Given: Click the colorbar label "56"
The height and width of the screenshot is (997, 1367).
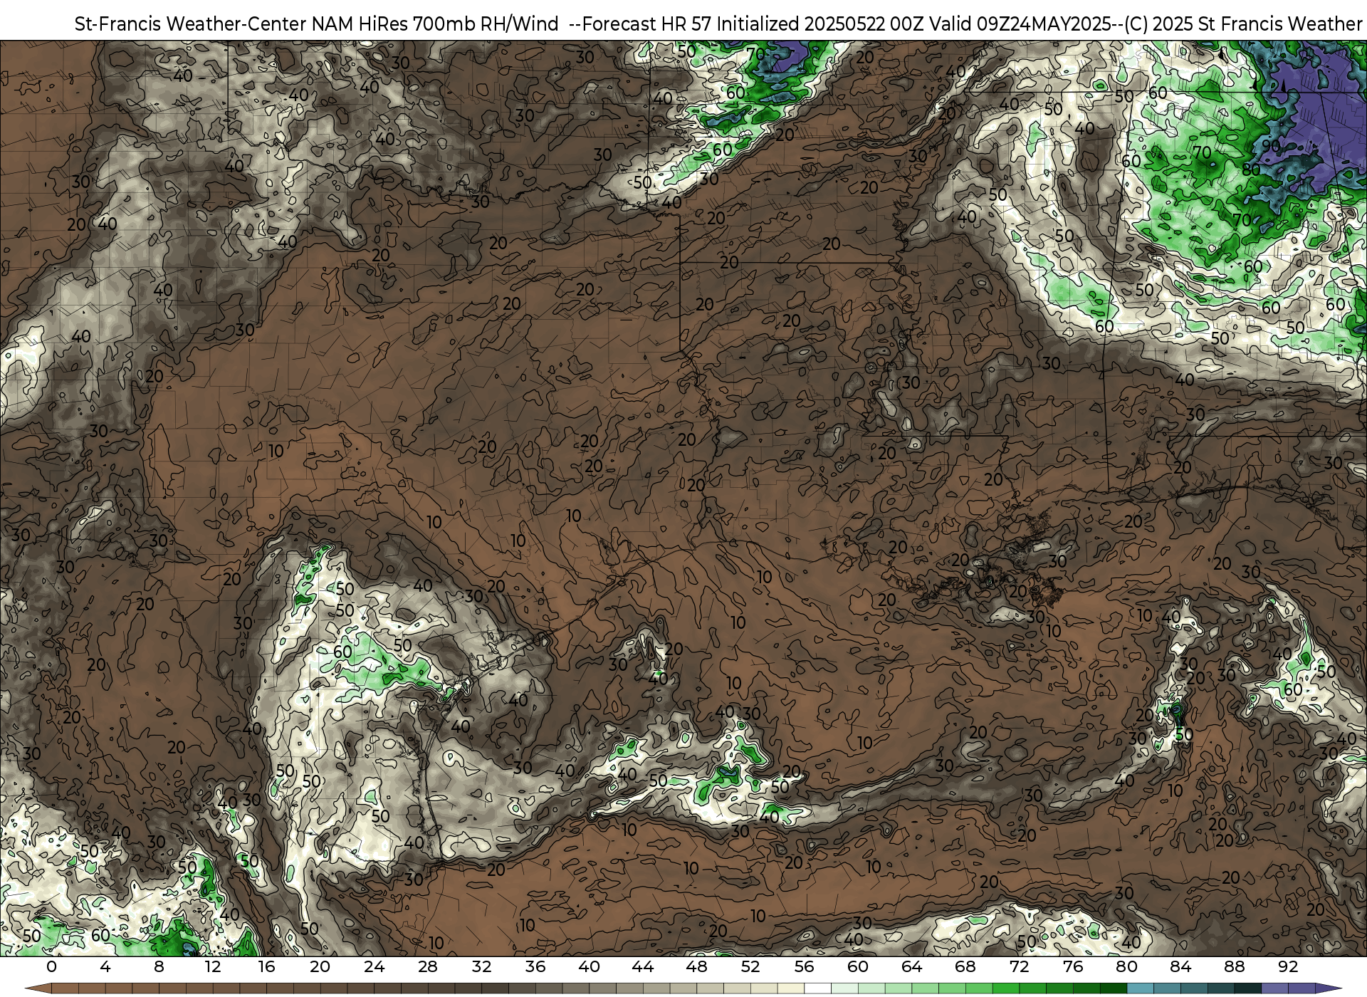Looking at the screenshot, I should coord(804,967).
